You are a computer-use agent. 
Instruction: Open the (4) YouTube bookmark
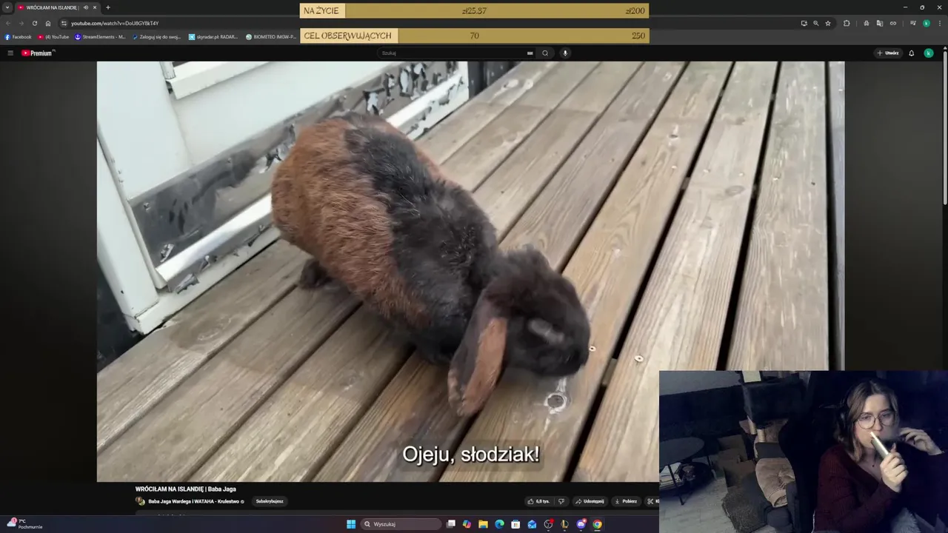(x=54, y=36)
